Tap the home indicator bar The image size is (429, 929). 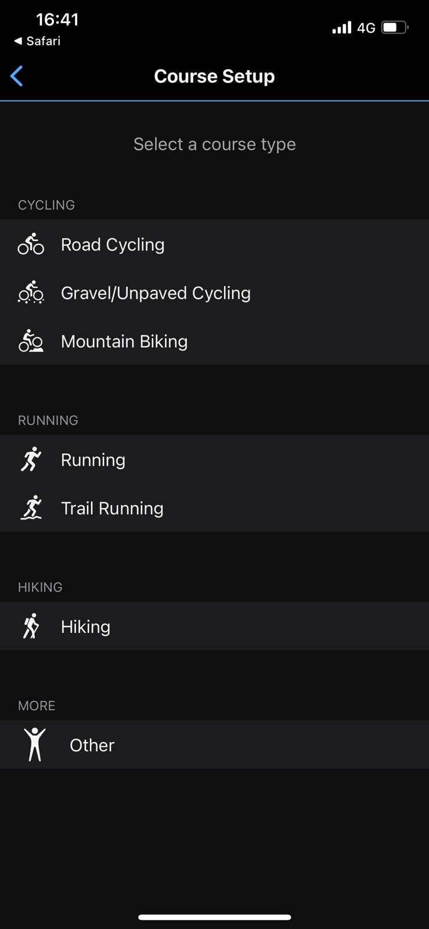point(214,917)
